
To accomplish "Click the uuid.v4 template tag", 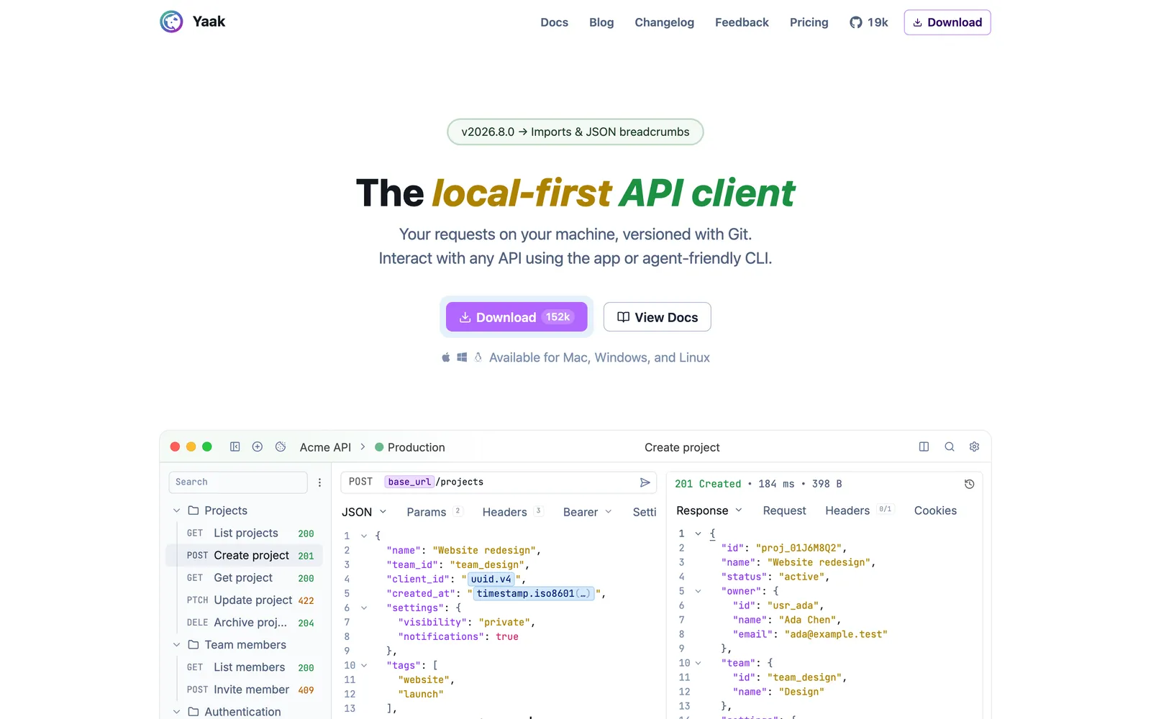I will (x=491, y=579).
